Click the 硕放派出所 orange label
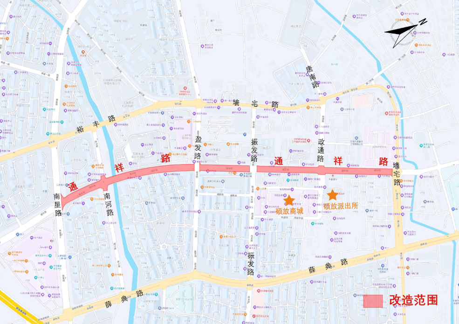The width and height of the screenshot is (459, 324). point(341,206)
